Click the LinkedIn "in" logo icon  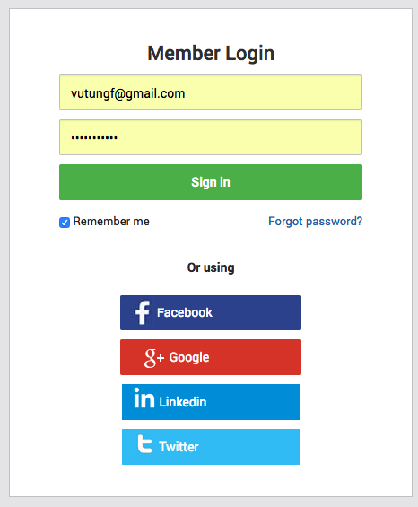tap(144, 398)
